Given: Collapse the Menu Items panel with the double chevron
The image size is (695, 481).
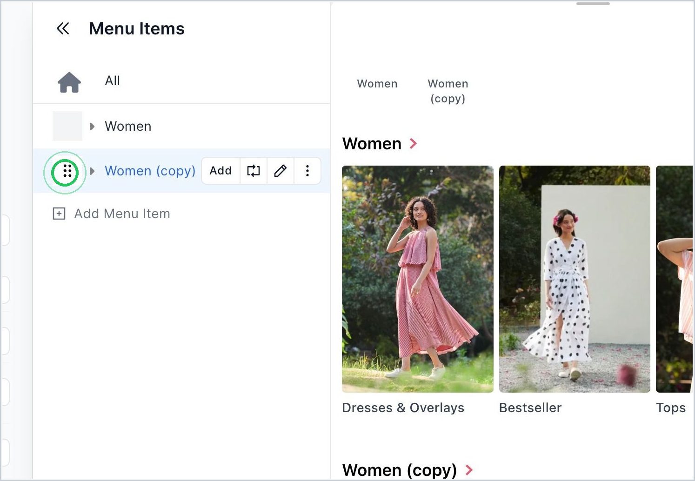Looking at the screenshot, I should pyautogui.click(x=63, y=29).
